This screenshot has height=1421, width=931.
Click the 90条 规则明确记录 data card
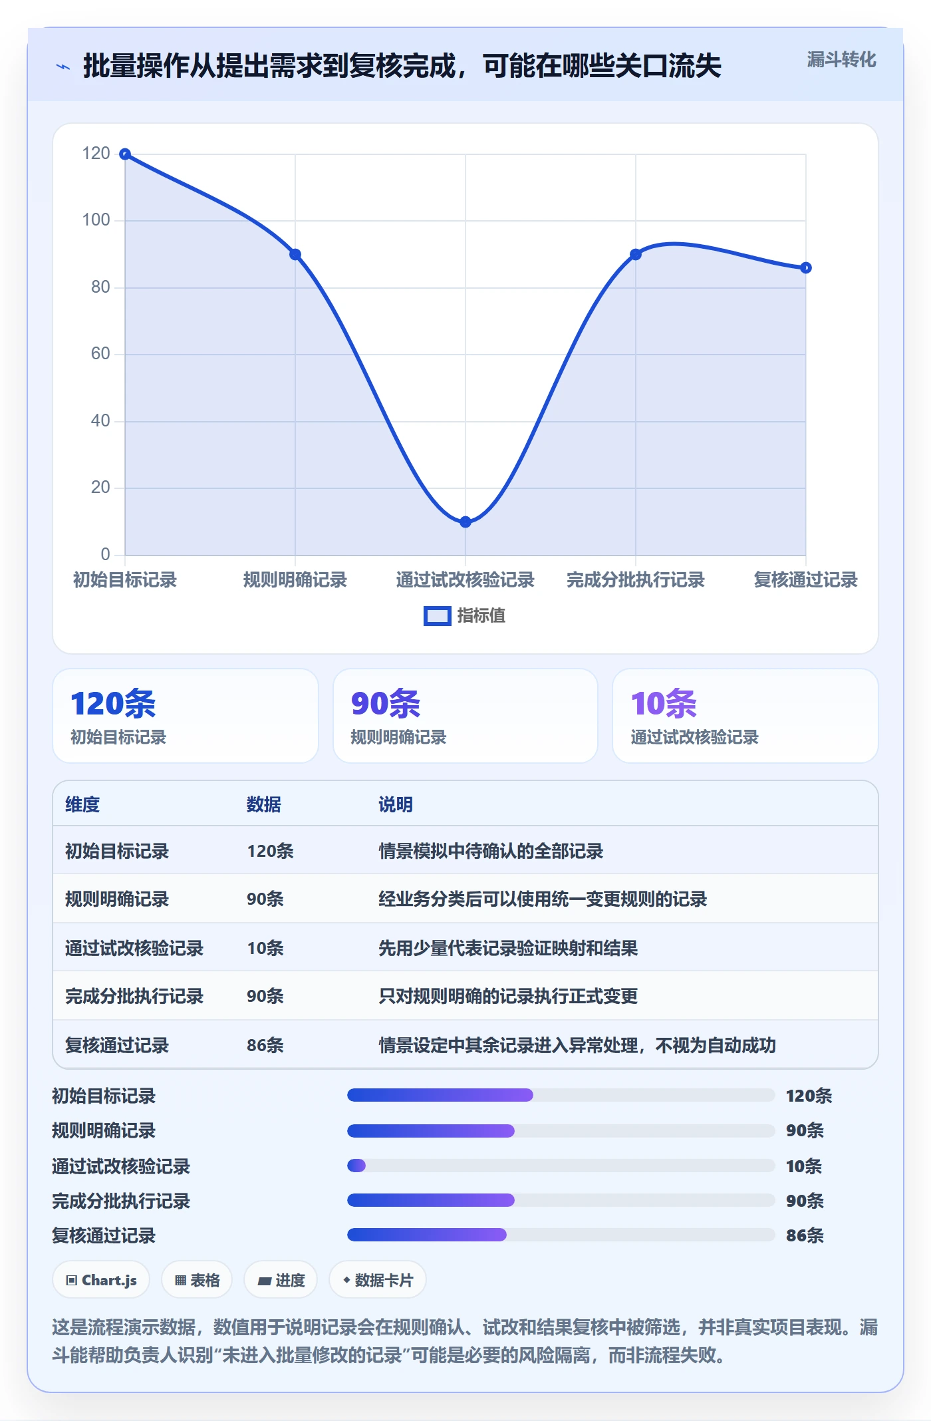pyautogui.click(x=465, y=716)
